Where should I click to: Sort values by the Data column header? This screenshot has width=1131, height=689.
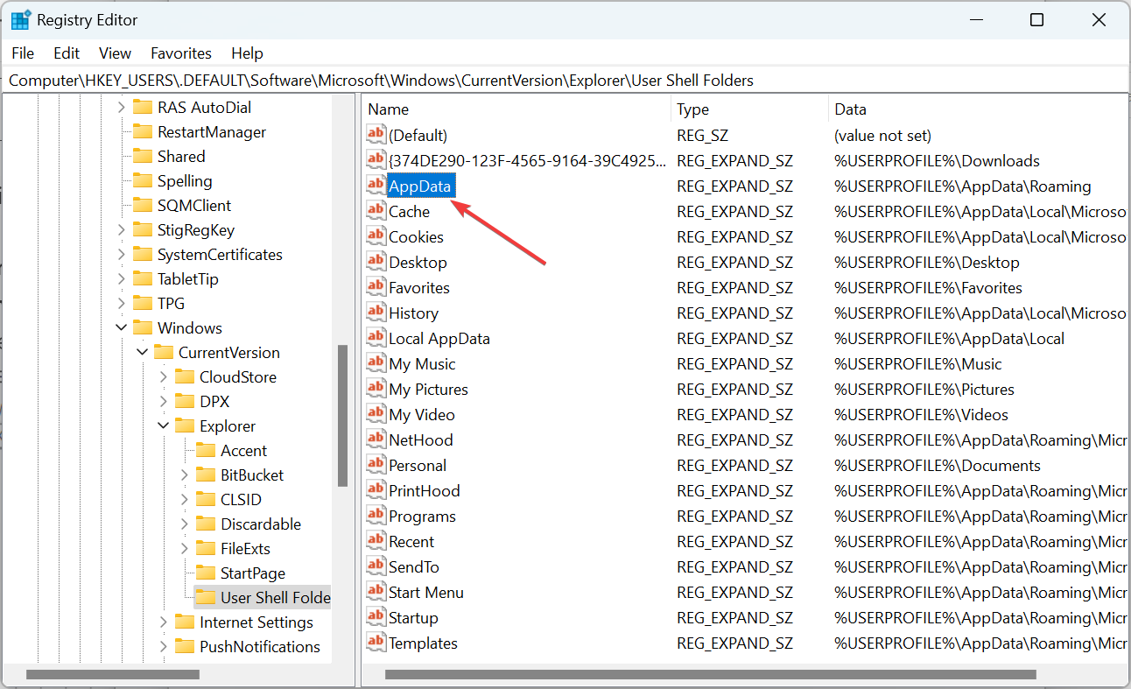(x=978, y=109)
